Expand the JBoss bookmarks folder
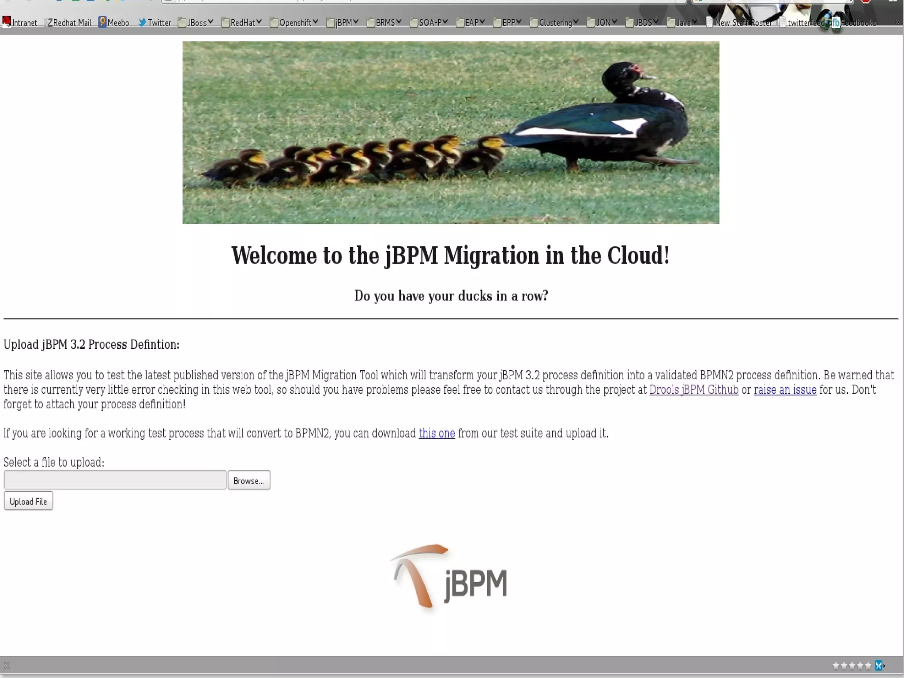Viewport: 904px width, 678px height. pos(196,23)
